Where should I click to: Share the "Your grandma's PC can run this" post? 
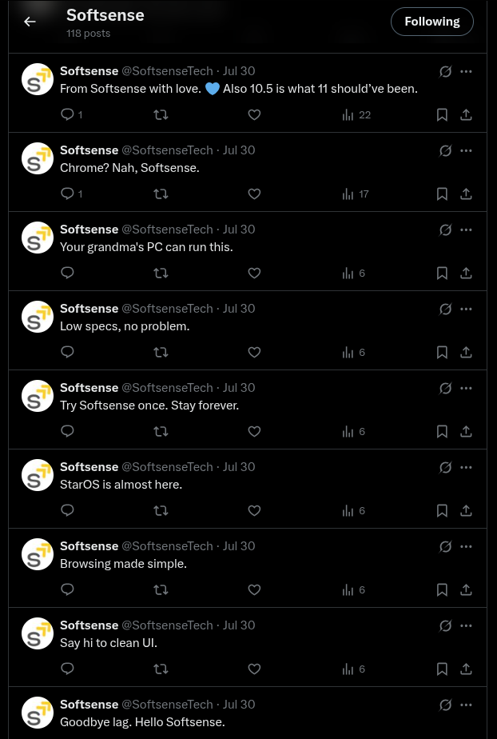(466, 274)
